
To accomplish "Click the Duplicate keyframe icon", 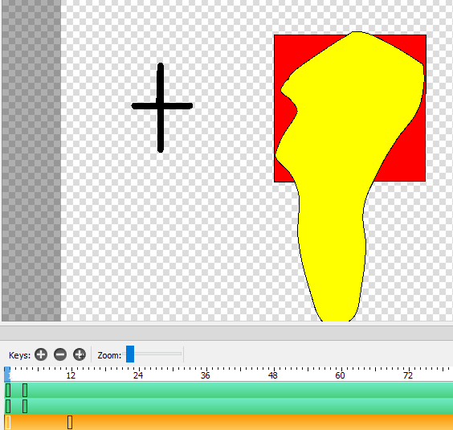I will [x=80, y=354].
